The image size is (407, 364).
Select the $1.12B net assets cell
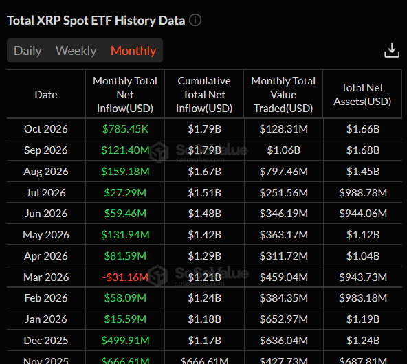(x=363, y=235)
